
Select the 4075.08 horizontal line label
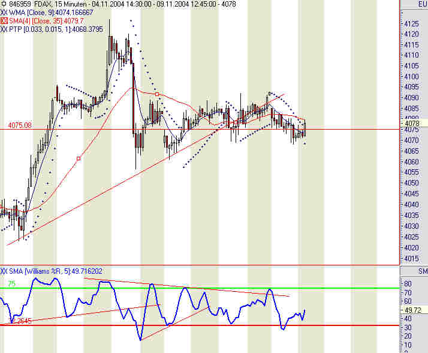coord(20,125)
